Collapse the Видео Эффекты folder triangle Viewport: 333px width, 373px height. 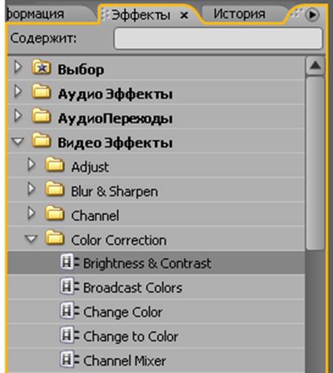click(18, 141)
